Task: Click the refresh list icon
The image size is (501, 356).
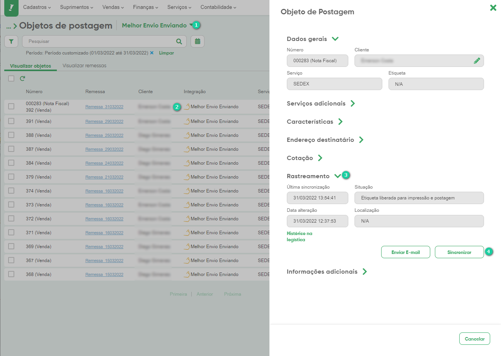Action: 22,78
